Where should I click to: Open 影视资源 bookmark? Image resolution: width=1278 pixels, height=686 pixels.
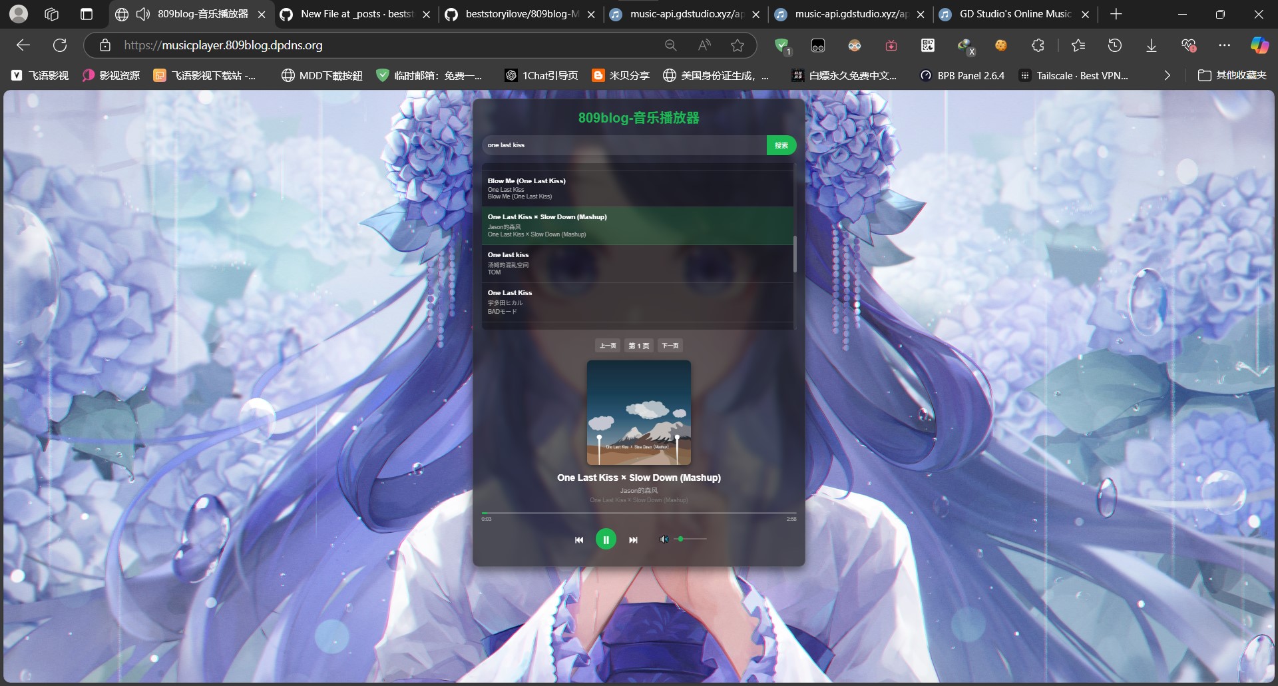[111, 76]
